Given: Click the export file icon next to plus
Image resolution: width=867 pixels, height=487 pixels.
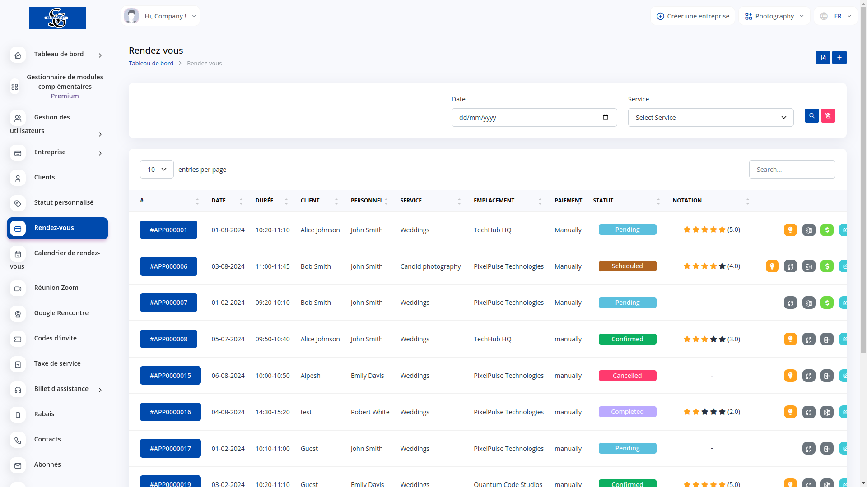Looking at the screenshot, I should pyautogui.click(x=823, y=58).
